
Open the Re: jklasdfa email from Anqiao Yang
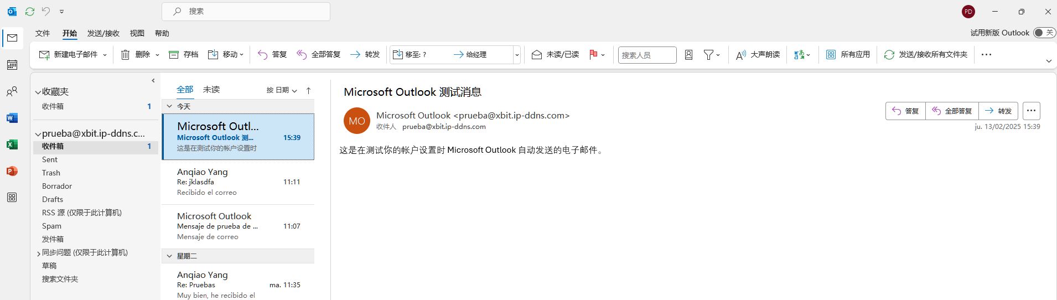[238, 182]
